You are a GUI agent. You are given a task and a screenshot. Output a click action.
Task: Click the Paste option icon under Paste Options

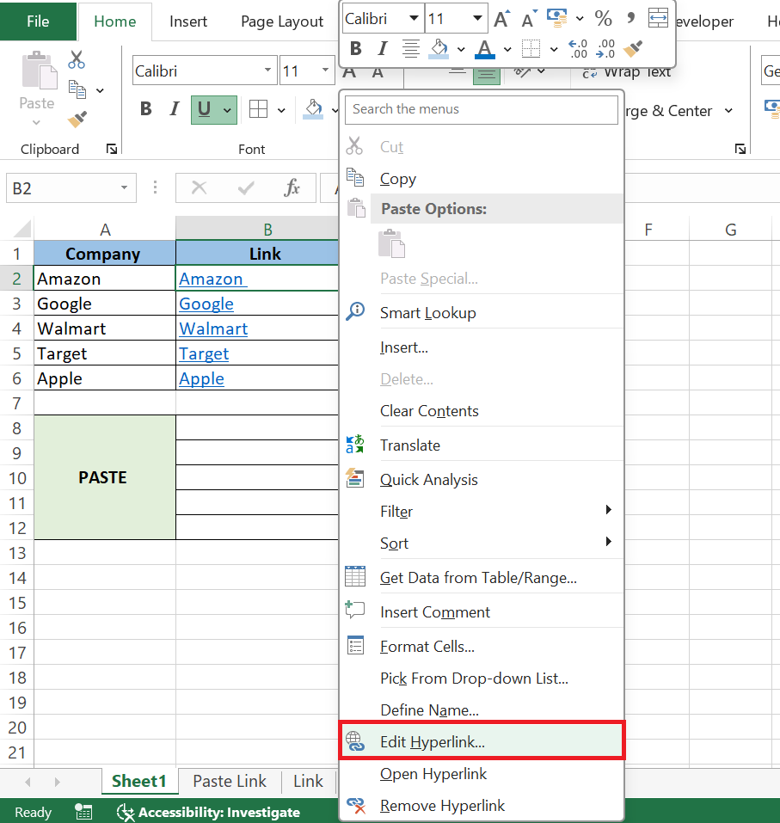(x=391, y=243)
